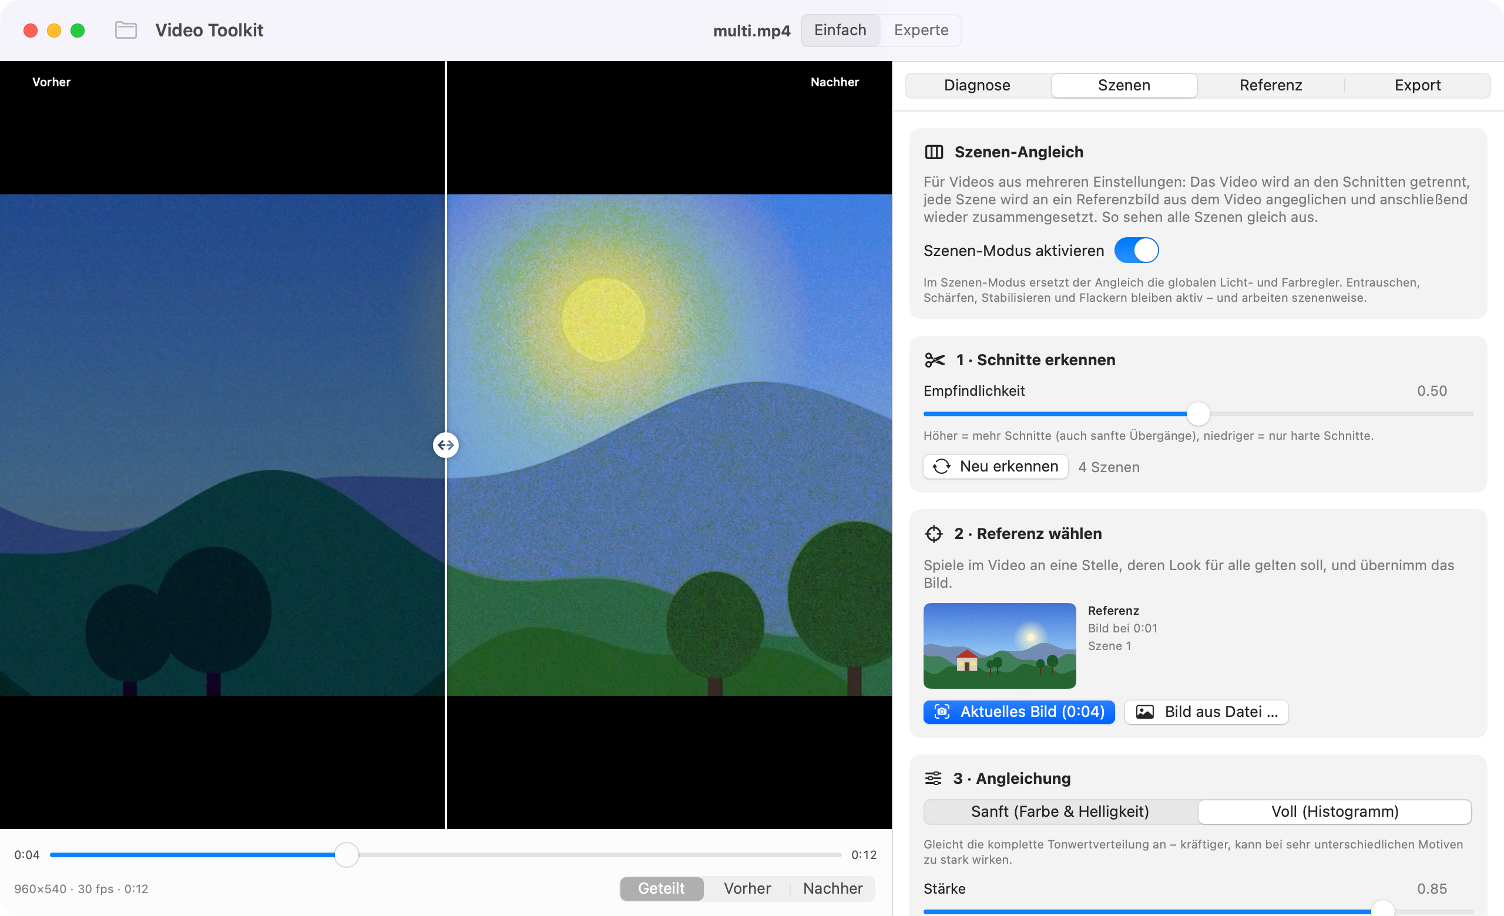
Task: Show only the Vorher preview
Action: pos(747,888)
